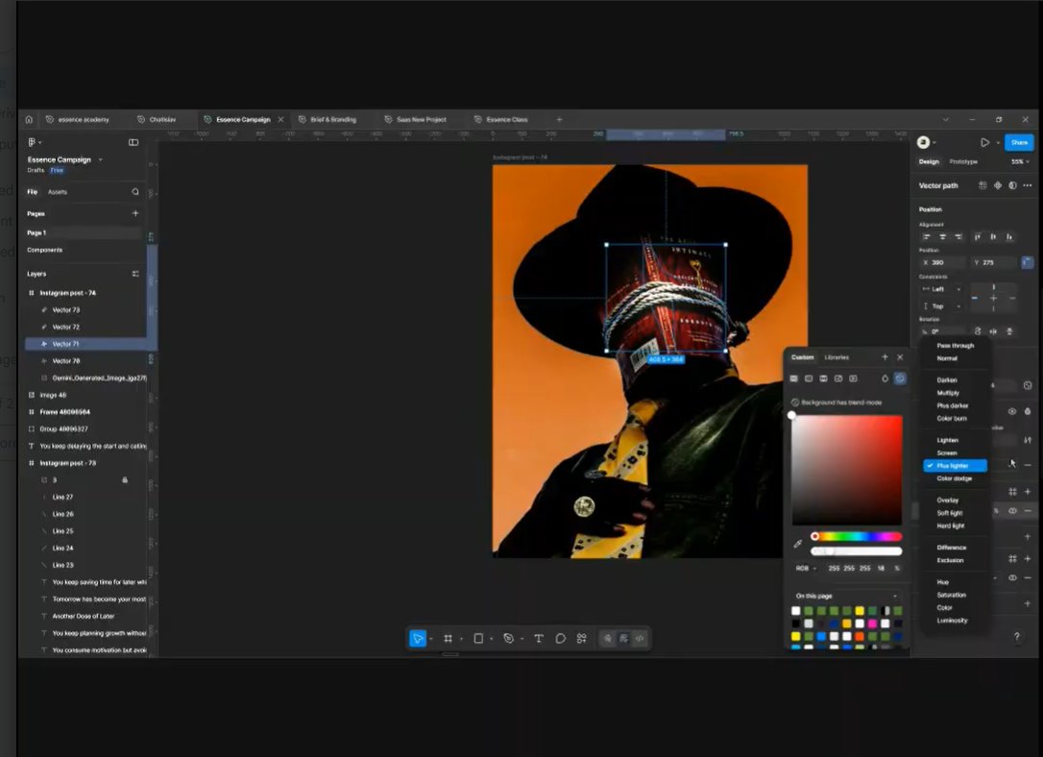Adjust the opacity slider in picker

pyautogui.click(x=856, y=551)
